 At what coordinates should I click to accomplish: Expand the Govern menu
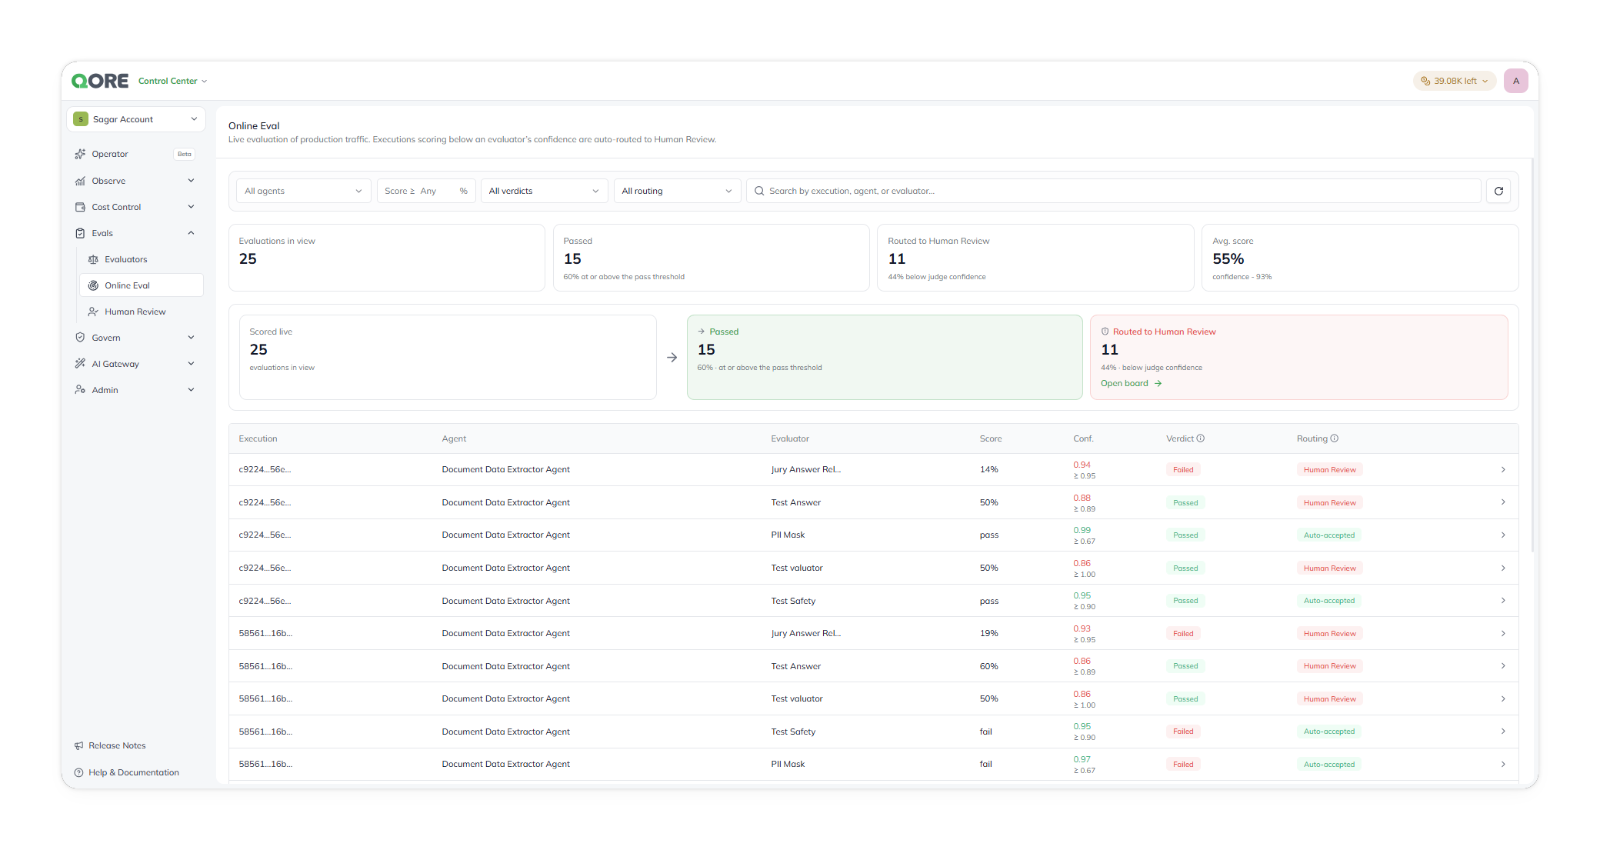[x=135, y=338]
